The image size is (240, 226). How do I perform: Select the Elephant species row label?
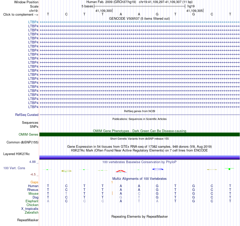click(x=32, y=201)
